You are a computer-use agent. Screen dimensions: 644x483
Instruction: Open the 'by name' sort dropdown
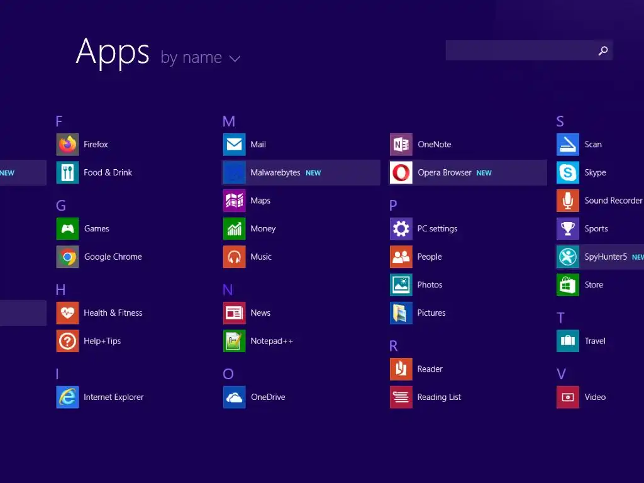tap(201, 58)
